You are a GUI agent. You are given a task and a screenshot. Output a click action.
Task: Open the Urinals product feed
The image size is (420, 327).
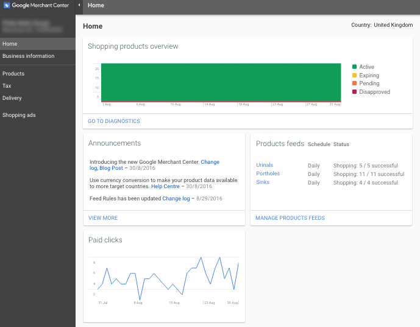(265, 166)
